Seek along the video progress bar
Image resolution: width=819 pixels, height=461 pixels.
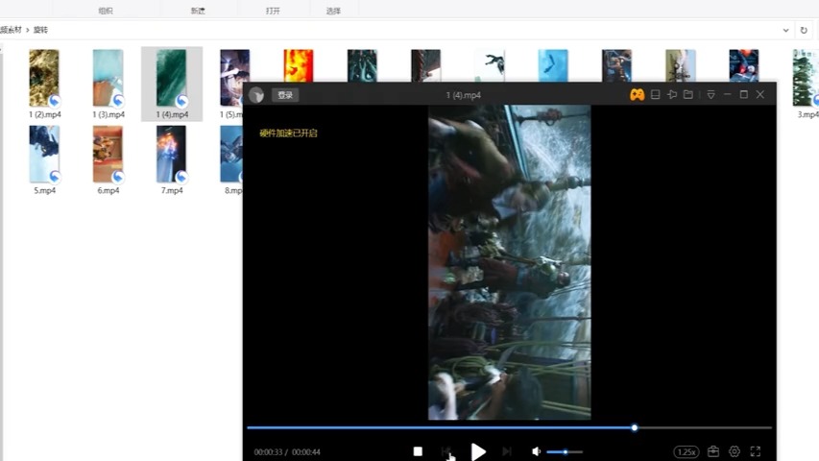[509, 427]
